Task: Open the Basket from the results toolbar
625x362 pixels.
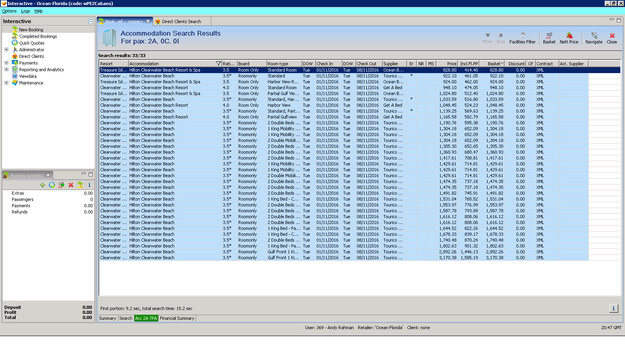Action: [x=549, y=38]
